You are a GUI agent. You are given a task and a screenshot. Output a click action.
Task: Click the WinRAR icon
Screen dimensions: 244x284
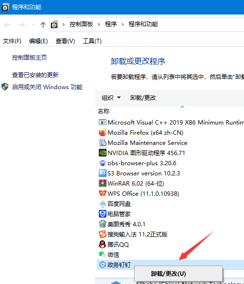(x=102, y=183)
